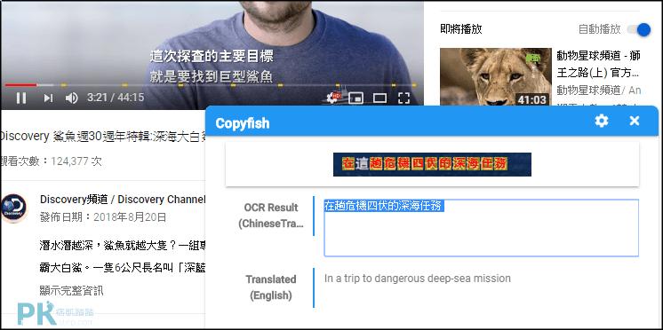Open 動物星球頻道 獅王之路 video title
This screenshot has width=663, height=330.
[598, 64]
